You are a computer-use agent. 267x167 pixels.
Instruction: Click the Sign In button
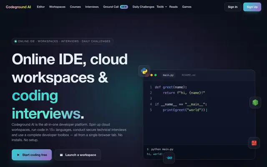click(233, 7)
